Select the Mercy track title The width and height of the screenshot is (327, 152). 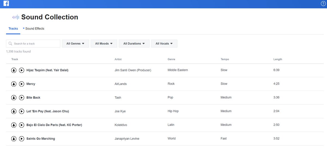point(31,84)
